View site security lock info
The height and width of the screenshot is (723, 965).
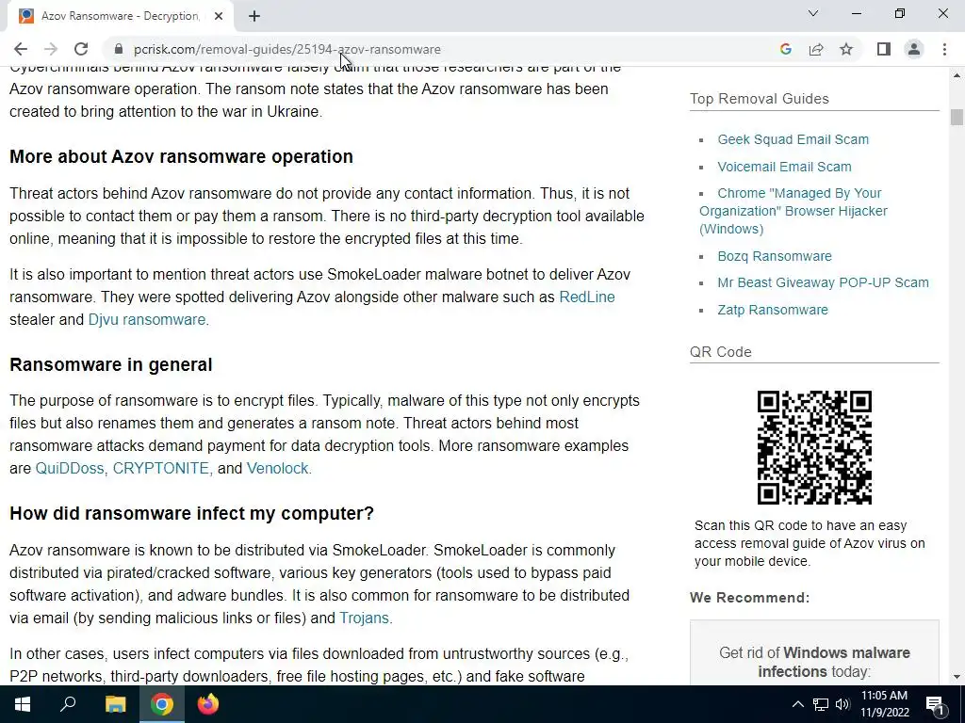[x=119, y=49]
